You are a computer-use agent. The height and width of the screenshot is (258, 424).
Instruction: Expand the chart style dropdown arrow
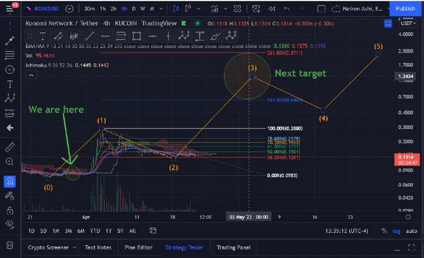199,9
